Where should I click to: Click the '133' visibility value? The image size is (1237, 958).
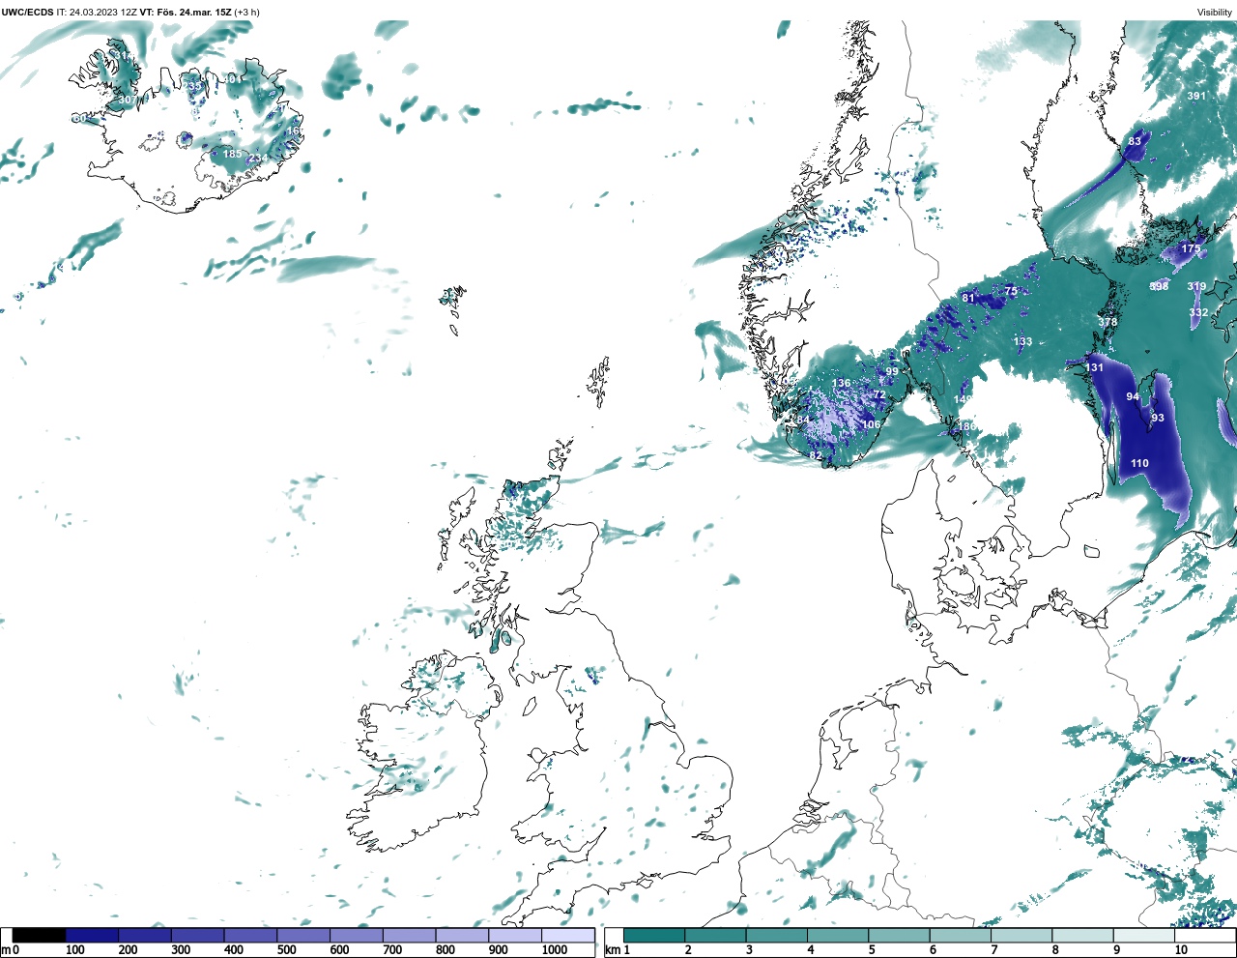[1022, 341]
